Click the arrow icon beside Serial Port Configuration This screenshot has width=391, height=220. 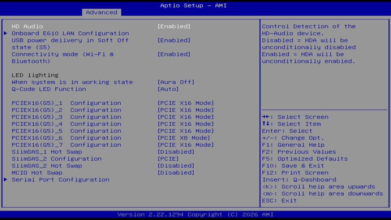click(x=5, y=180)
